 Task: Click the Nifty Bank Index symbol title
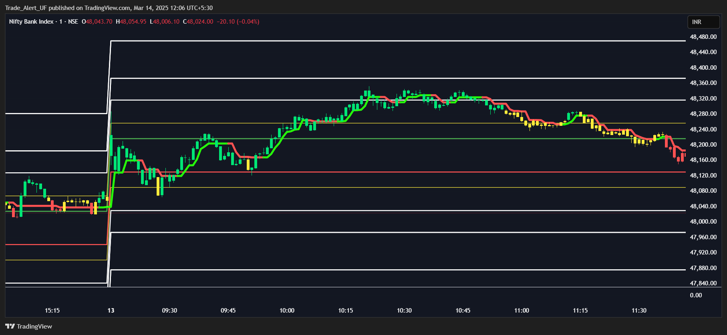[x=31, y=22]
